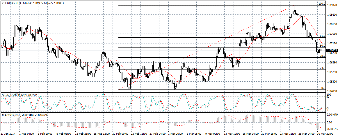The image size is (338, 137).
Task: Click the EURUSD,H4 chart symbol title
Action: click(x=13, y=3)
